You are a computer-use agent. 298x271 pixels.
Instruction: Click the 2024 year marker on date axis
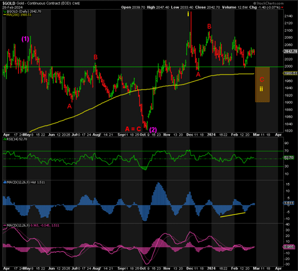212,135
